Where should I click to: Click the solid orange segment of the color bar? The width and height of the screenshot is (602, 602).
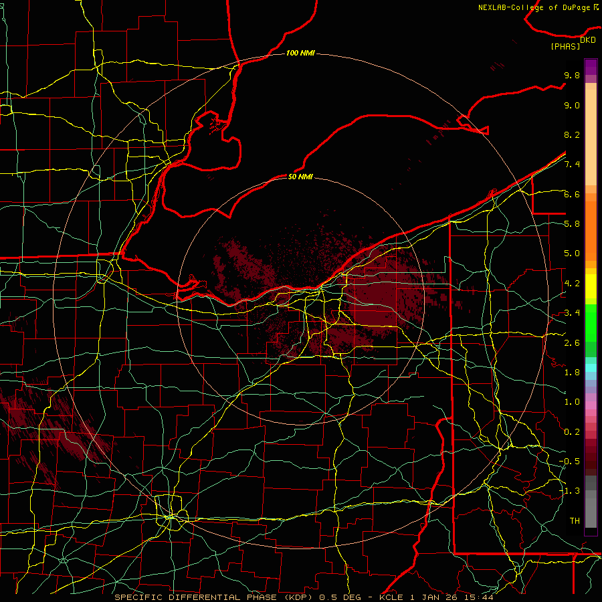(591, 231)
